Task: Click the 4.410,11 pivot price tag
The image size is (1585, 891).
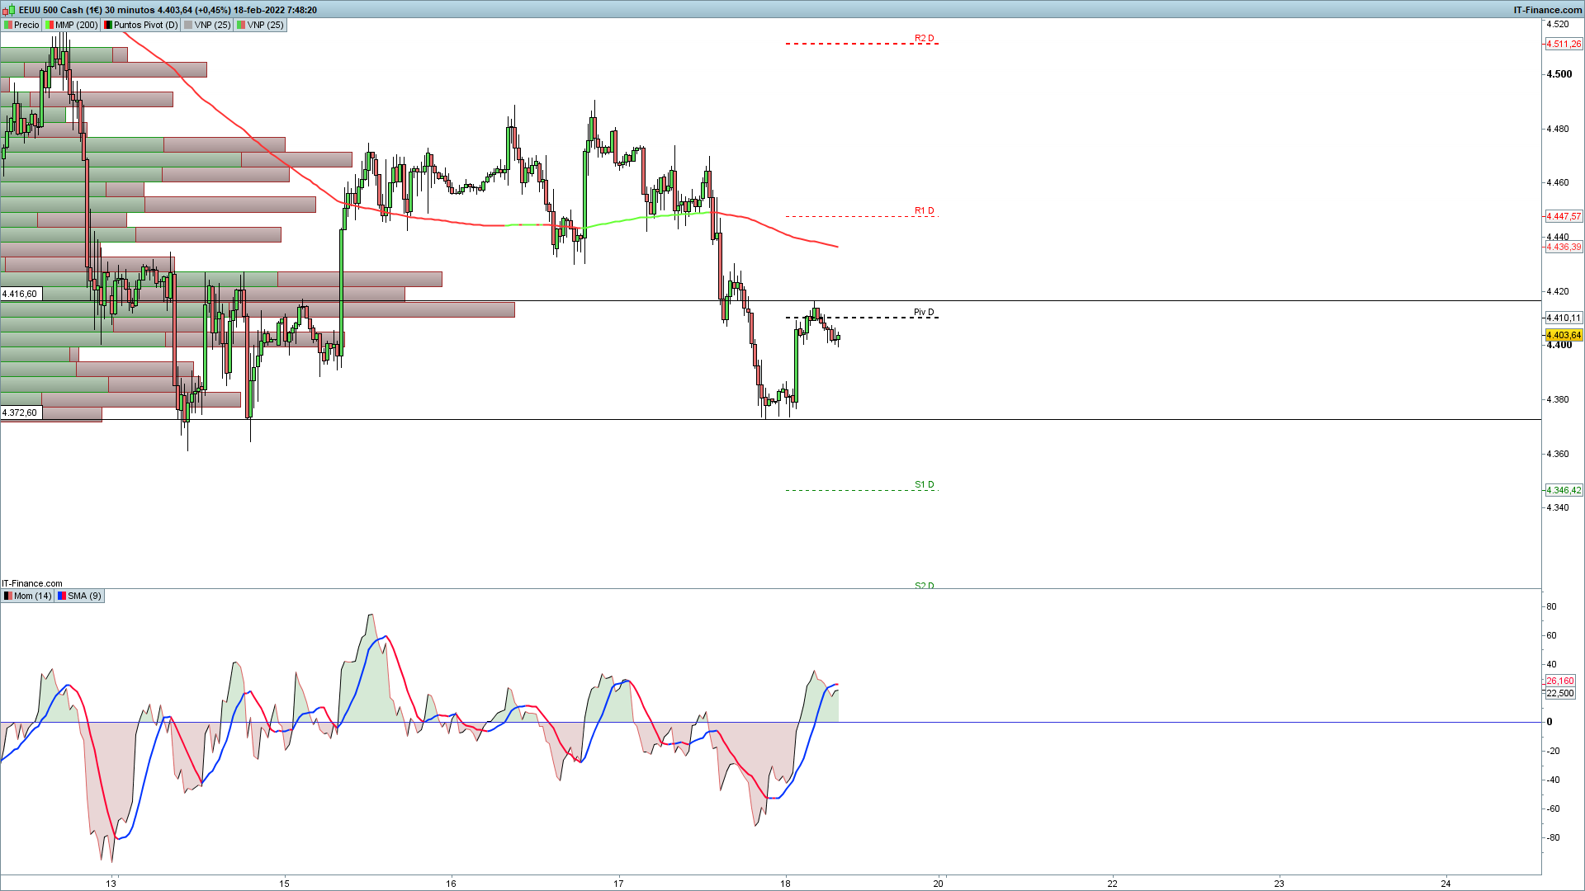Action: (x=1564, y=318)
